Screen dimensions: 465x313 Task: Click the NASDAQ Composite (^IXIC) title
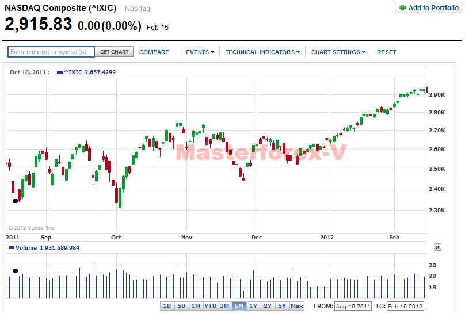click(x=60, y=8)
